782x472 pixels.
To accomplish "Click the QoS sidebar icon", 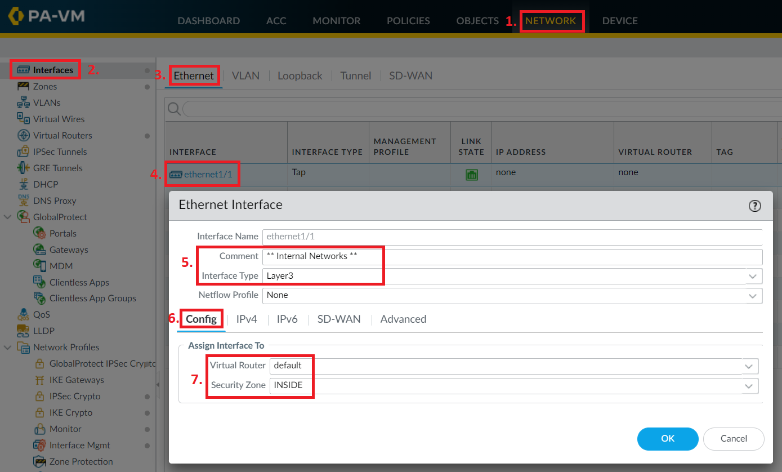I will [23, 314].
